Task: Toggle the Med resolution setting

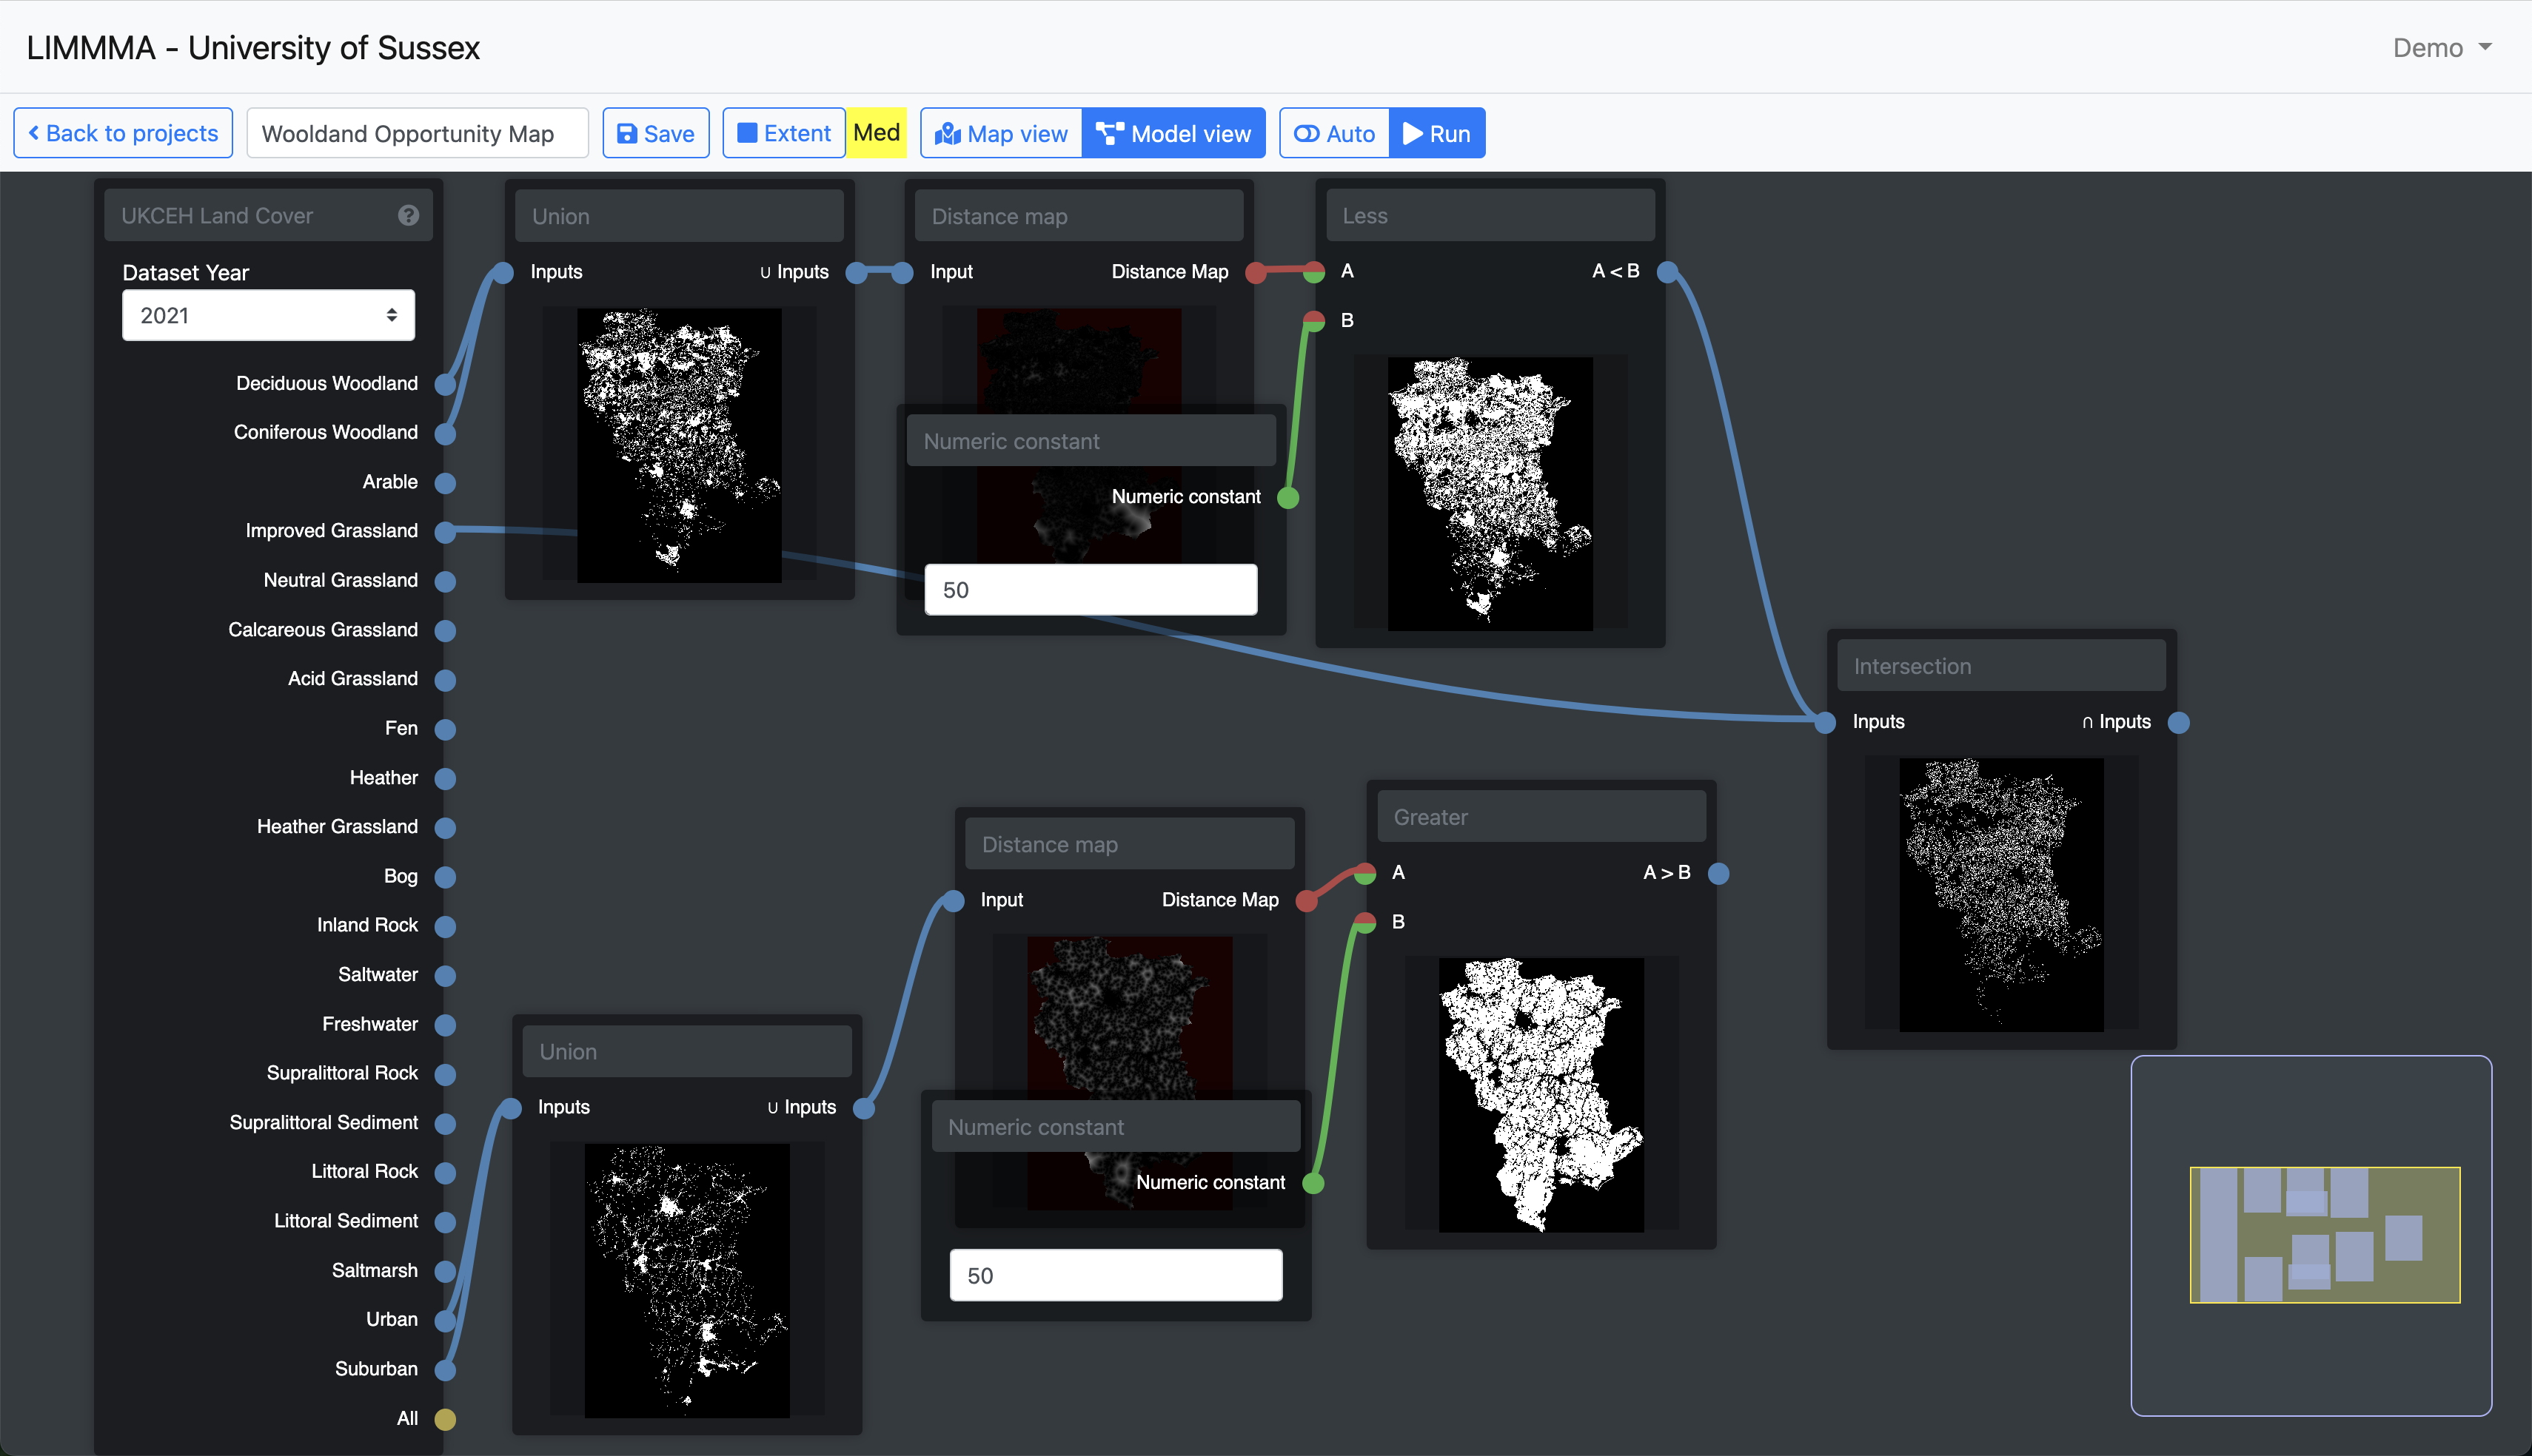Action: pyautogui.click(x=877, y=133)
